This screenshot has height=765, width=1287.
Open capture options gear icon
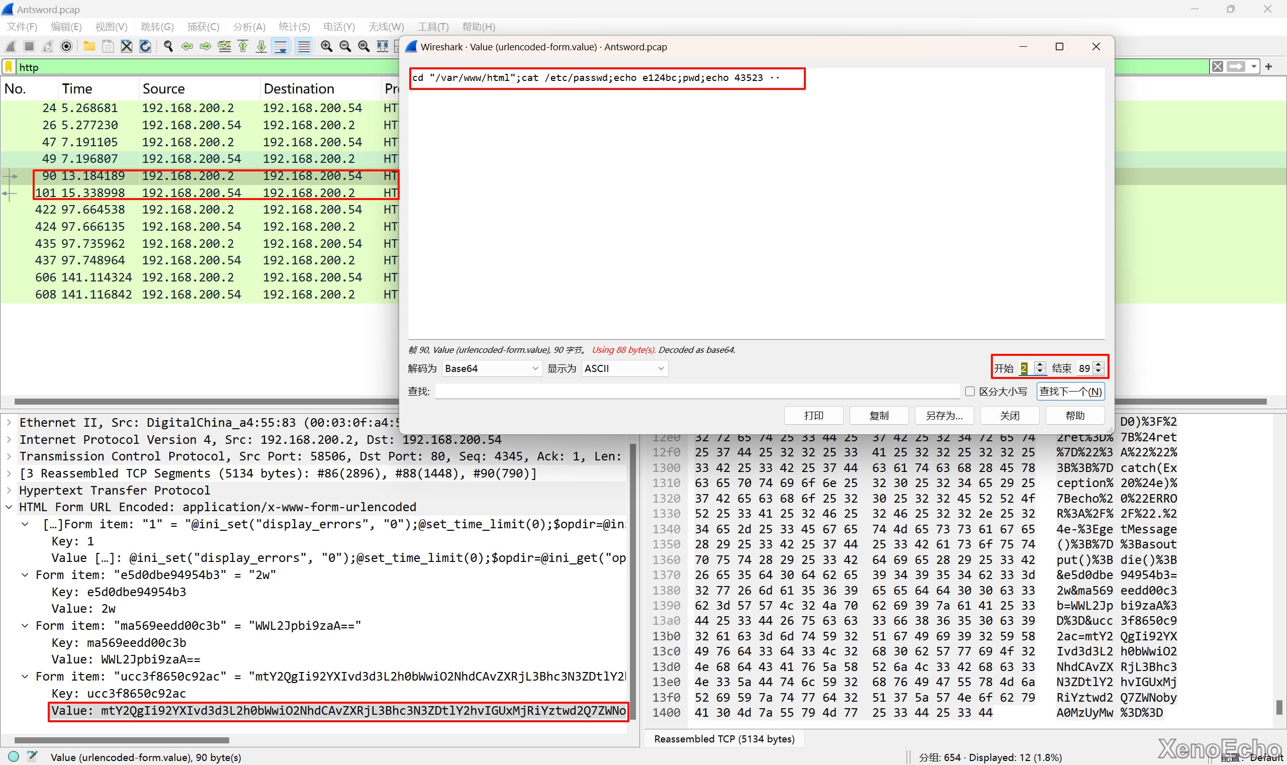pyautogui.click(x=66, y=46)
